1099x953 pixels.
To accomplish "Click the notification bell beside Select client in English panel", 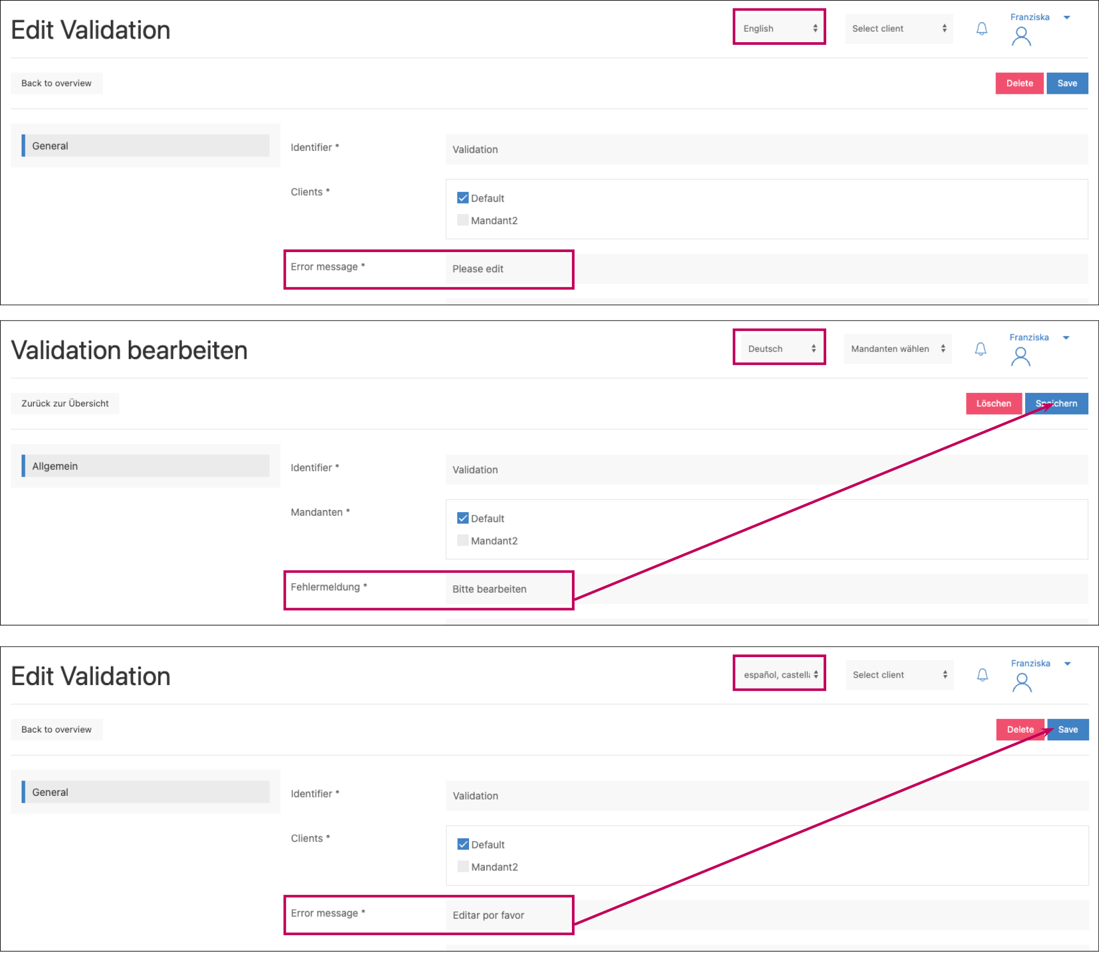I will pyautogui.click(x=981, y=28).
